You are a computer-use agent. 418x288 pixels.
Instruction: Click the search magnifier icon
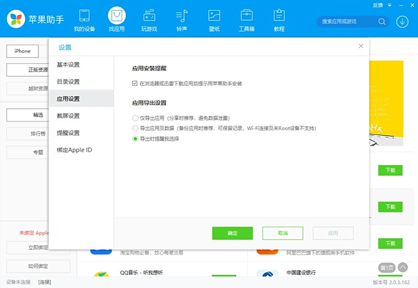[x=382, y=21]
